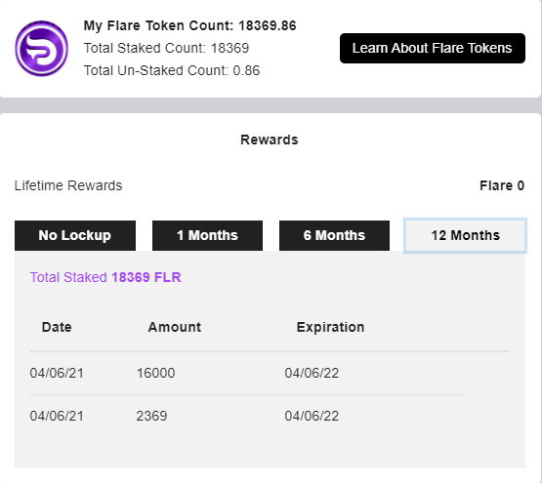Select the 16000 amount row entry
This screenshot has height=483, width=542.
[x=156, y=373]
